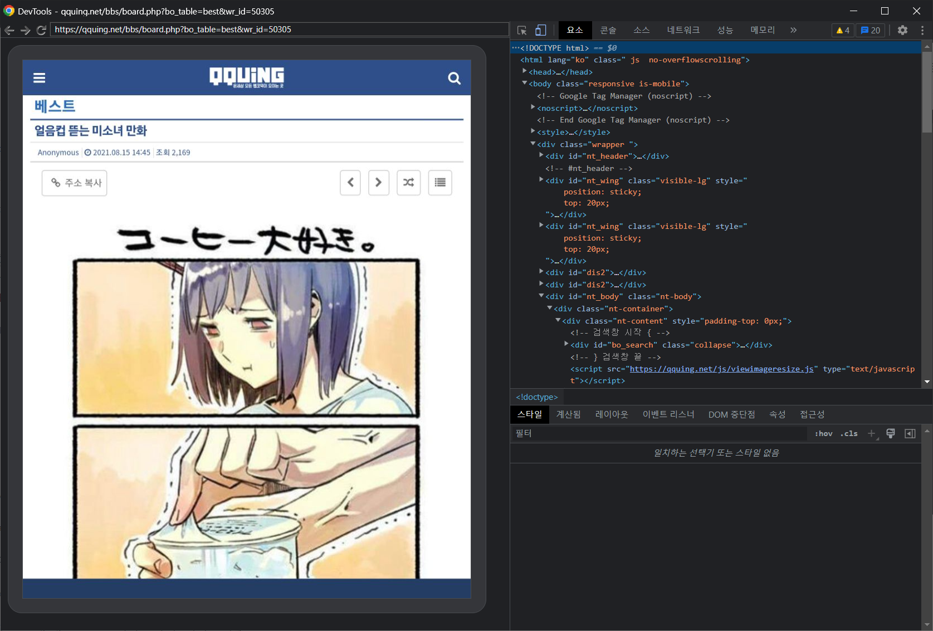
Task: Open the search magnifier on the page
Action: pyautogui.click(x=455, y=78)
